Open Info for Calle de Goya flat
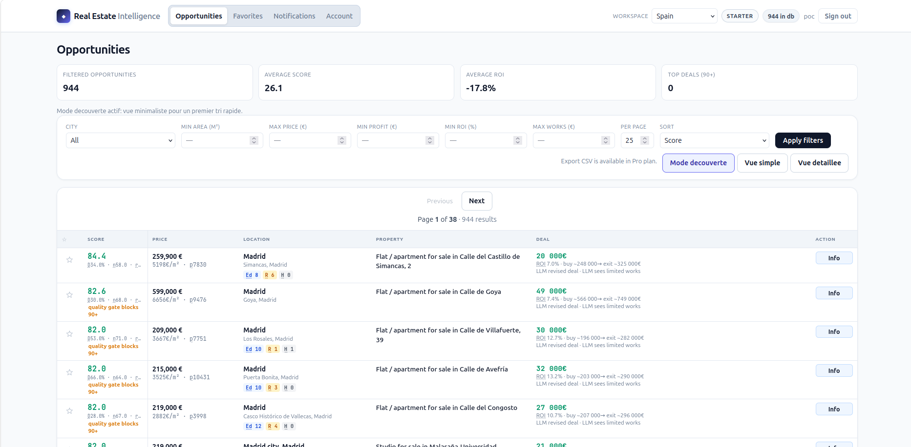The image size is (911, 447). pos(834,293)
